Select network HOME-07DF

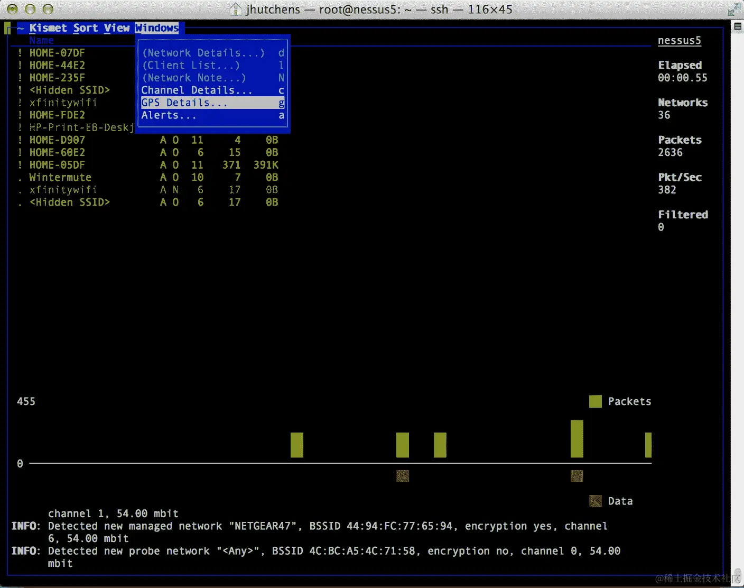[x=57, y=53]
